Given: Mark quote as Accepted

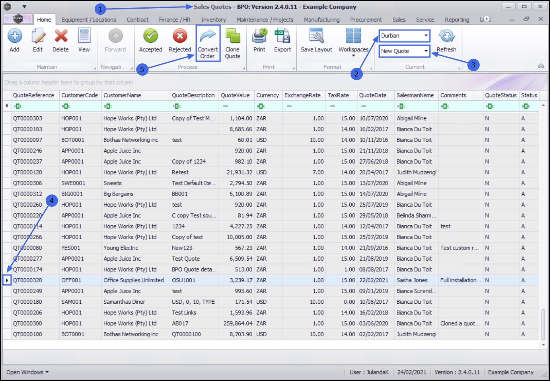Looking at the screenshot, I should pos(151,36).
